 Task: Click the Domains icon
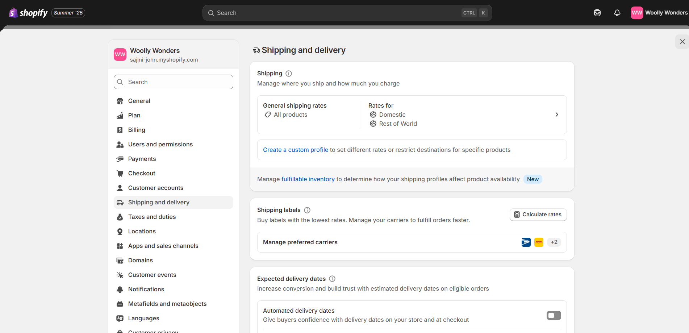(x=120, y=261)
